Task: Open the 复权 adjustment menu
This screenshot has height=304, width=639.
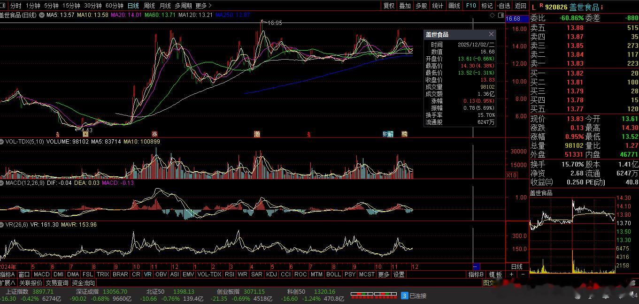Action: pos(389,6)
